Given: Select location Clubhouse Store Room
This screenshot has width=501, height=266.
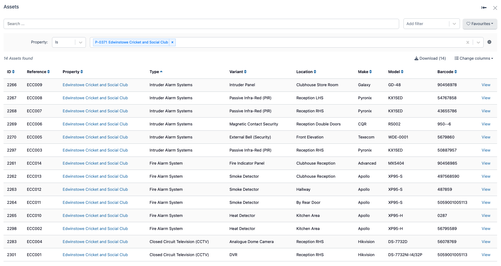Looking at the screenshot, I should [317, 85].
